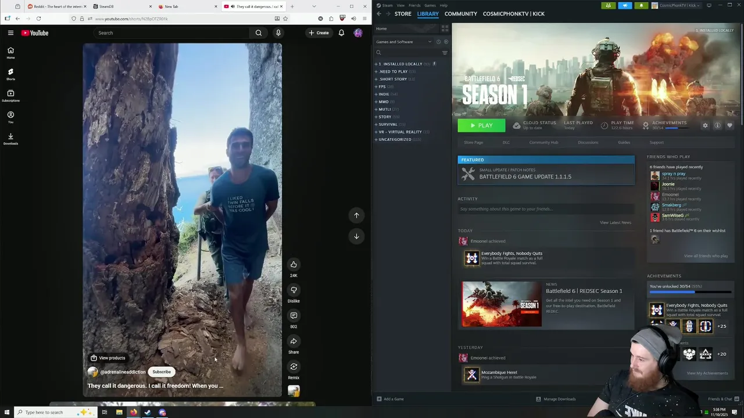This screenshot has width=744, height=418.
Task: Subscribe to @adrenalineaddiction
Action: point(162,372)
